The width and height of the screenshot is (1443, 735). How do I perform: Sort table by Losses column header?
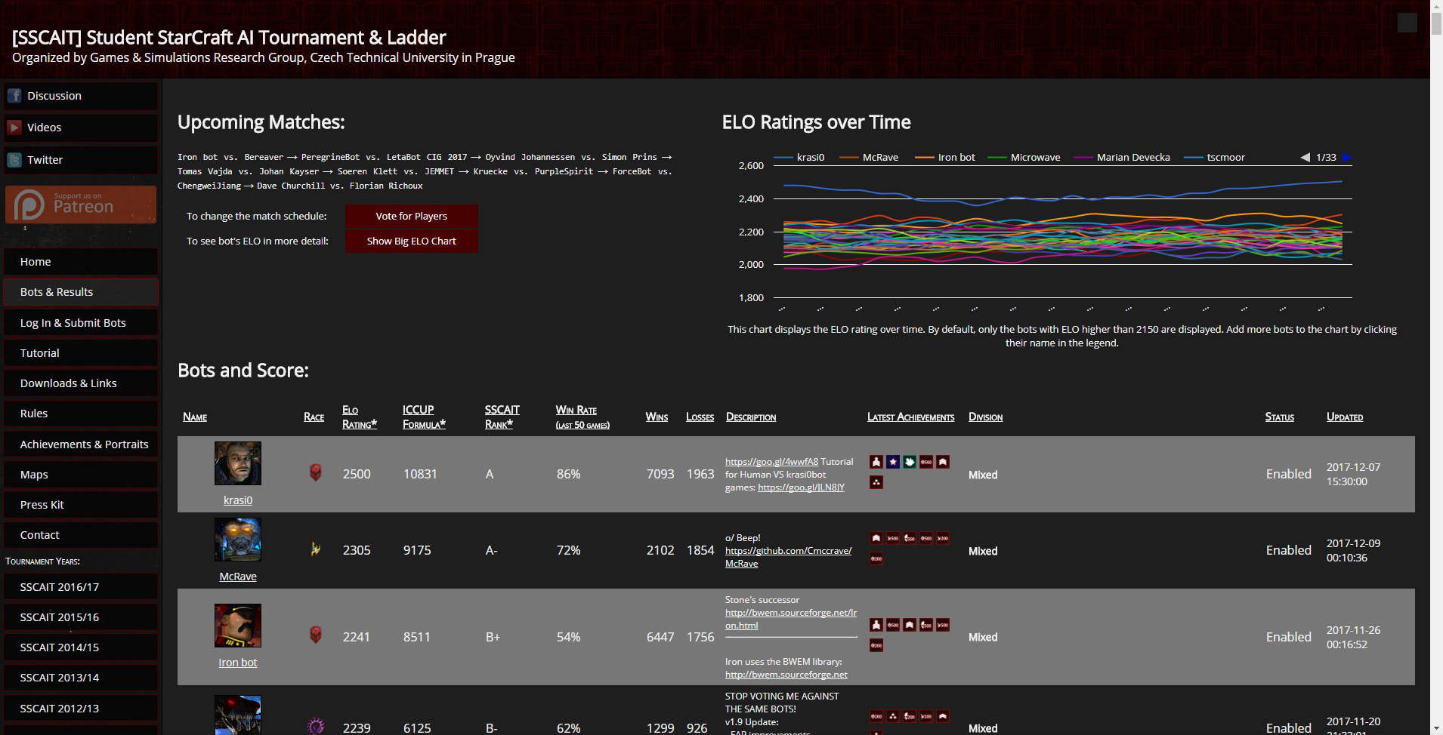[700, 417]
